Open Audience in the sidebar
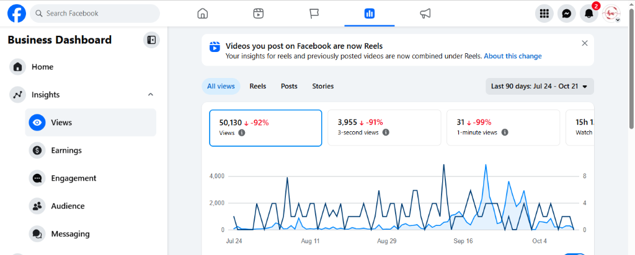 [x=91, y=206]
